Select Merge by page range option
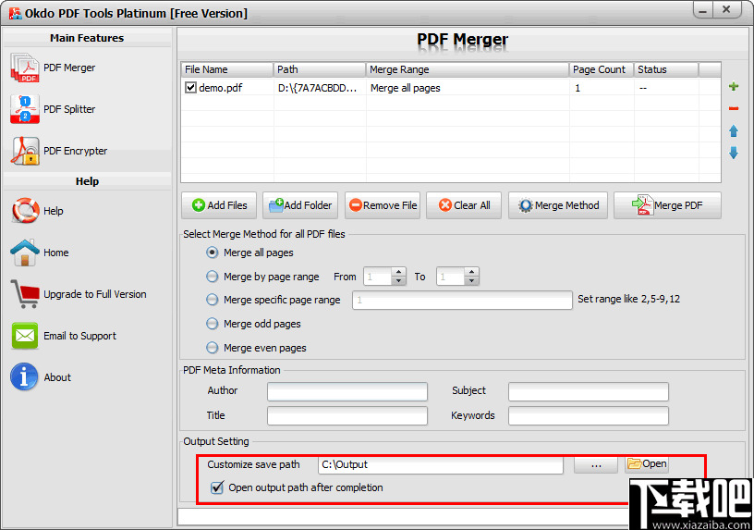This screenshot has width=754, height=530. (213, 277)
